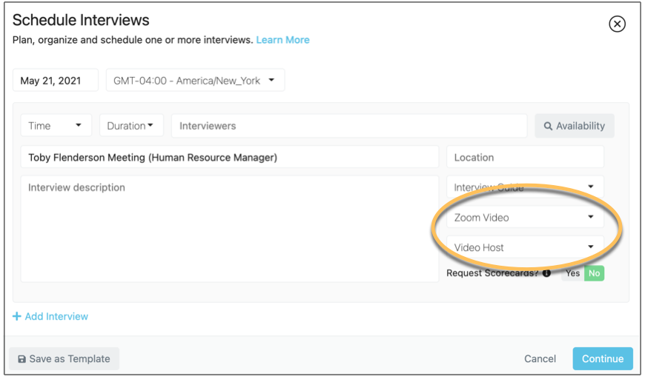This screenshot has width=645, height=382.
Task: Expand the Duration dropdown
Action: 131,125
